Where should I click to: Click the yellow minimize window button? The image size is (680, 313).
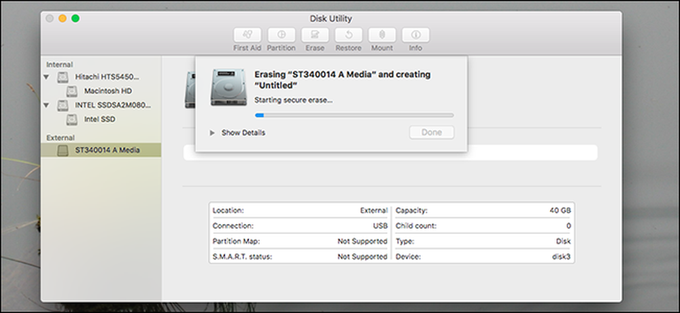pos(63,18)
